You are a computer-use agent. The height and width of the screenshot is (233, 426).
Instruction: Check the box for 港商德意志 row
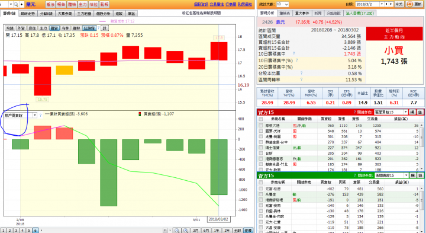pos(261,159)
